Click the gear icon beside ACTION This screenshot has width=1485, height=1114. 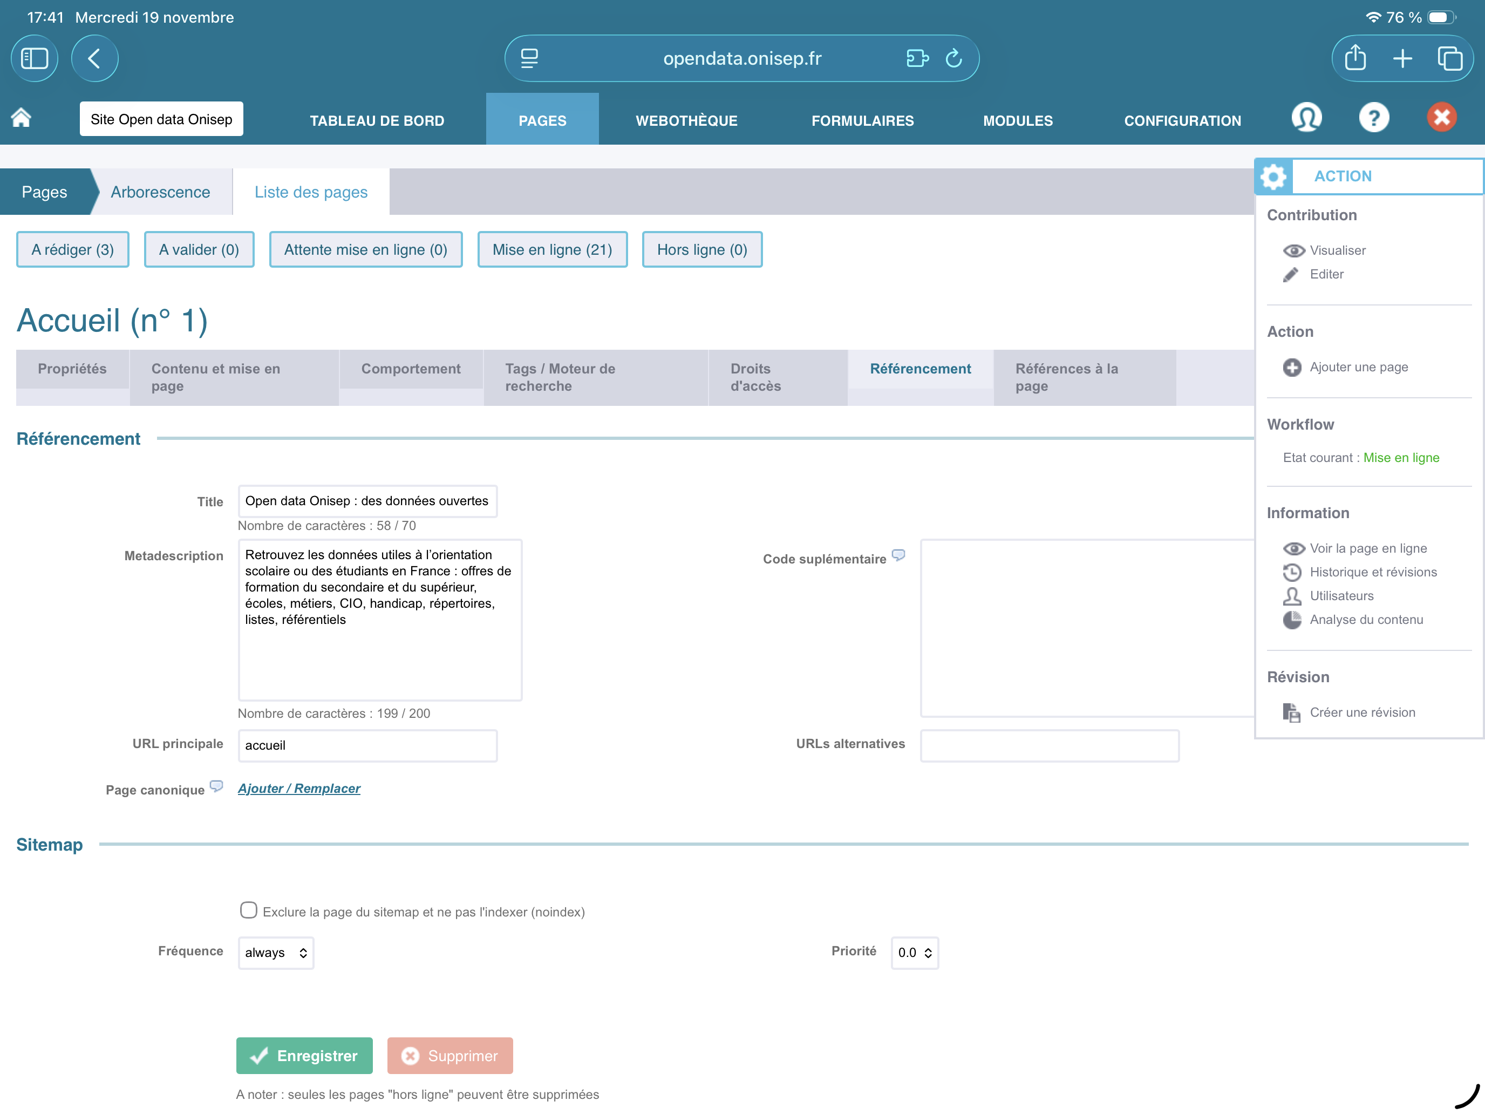click(x=1273, y=176)
